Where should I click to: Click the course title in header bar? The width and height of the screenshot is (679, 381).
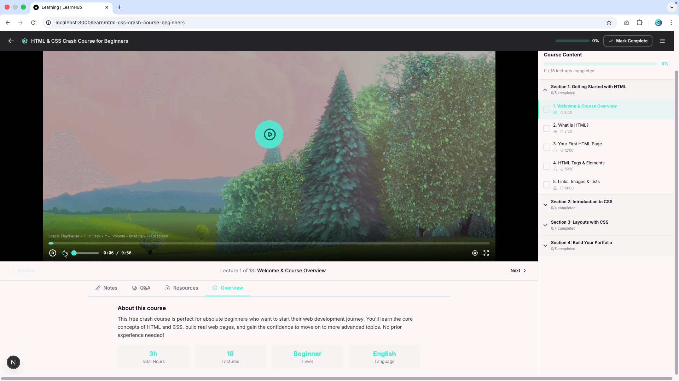(x=80, y=41)
